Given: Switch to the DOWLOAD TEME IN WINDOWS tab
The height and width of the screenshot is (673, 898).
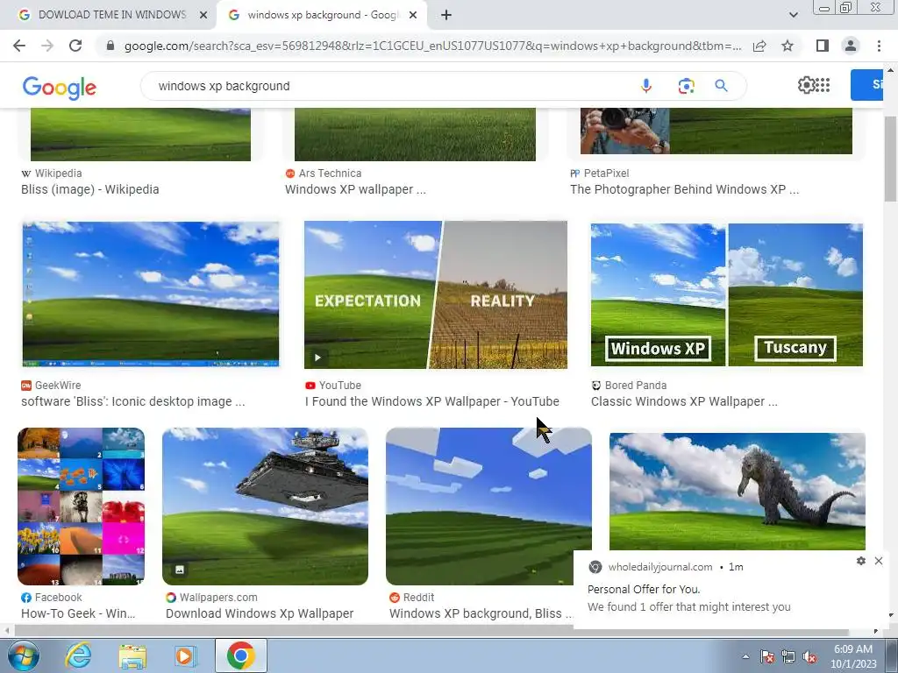Looking at the screenshot, I should pos(111,15).
